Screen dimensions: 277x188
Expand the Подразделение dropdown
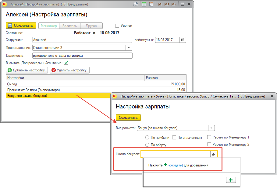tap(129, 48)
